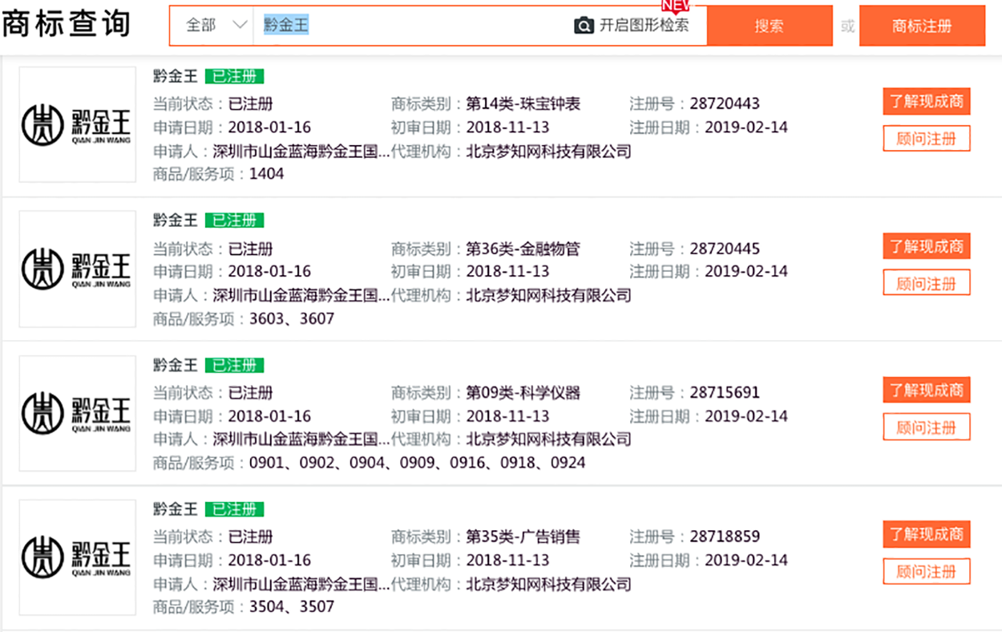Click goods/service items 3504、3507
The width and height of the screenshot is (1002, 632).
pos(292,607)
